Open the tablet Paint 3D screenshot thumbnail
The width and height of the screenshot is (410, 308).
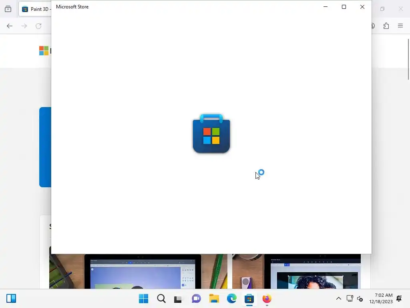click(138, 272)
